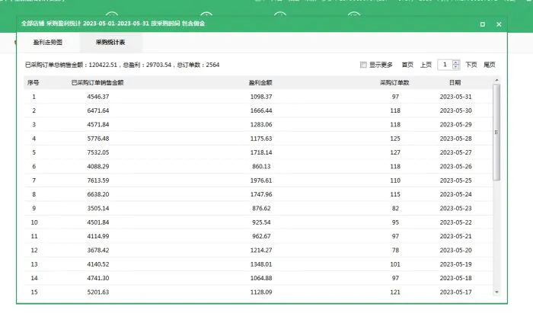Go to 上页 previous page
533x313 pixels.
coord(426,65)
